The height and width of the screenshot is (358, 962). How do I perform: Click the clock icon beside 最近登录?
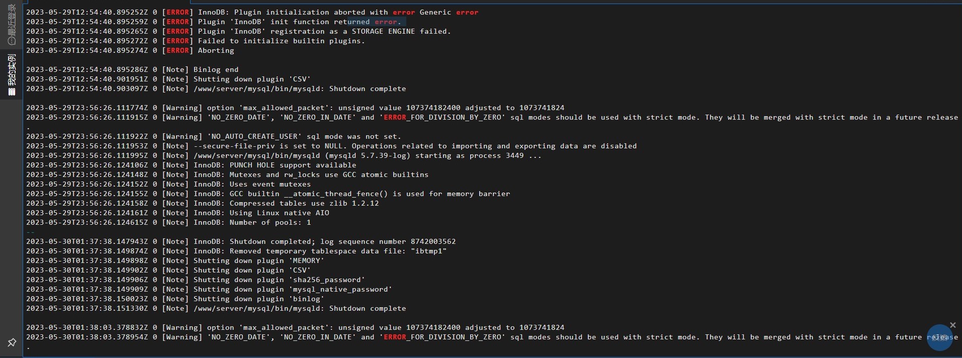12,41
